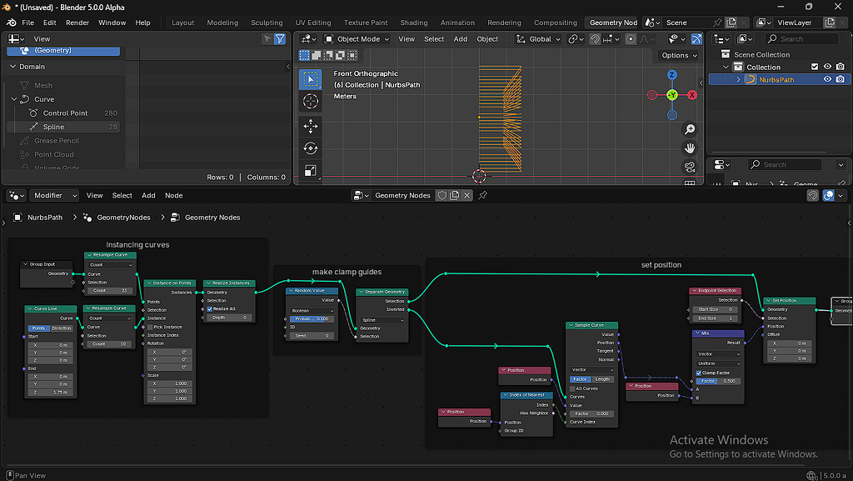Click the pan view hand icon

(690, 148)
